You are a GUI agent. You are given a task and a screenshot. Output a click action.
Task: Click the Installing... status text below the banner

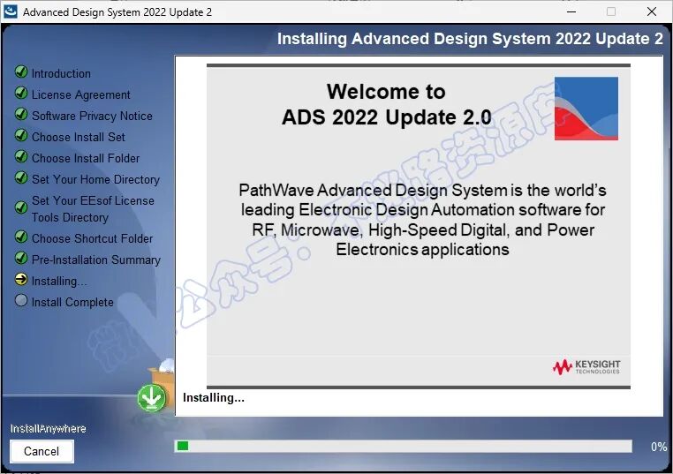click(x=214, y=397)
